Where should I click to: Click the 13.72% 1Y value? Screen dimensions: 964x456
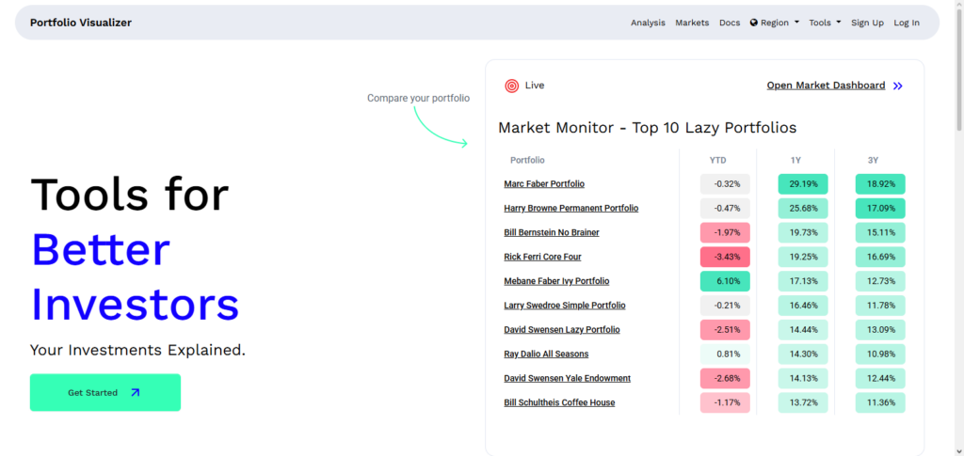(x=803, y=402)
